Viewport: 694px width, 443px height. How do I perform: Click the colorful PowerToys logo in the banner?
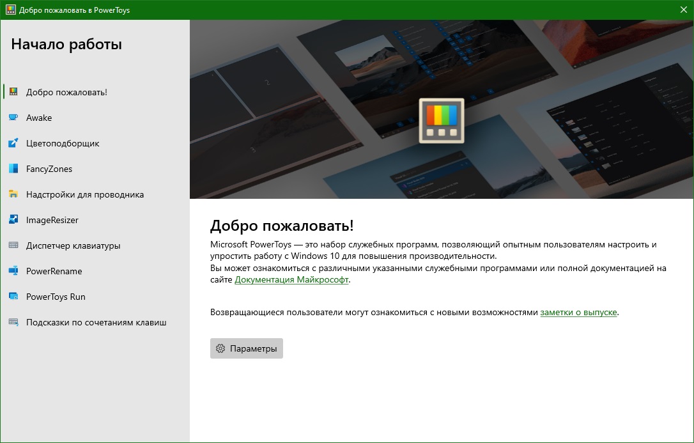pyautogui.click(x=441, y=121)
